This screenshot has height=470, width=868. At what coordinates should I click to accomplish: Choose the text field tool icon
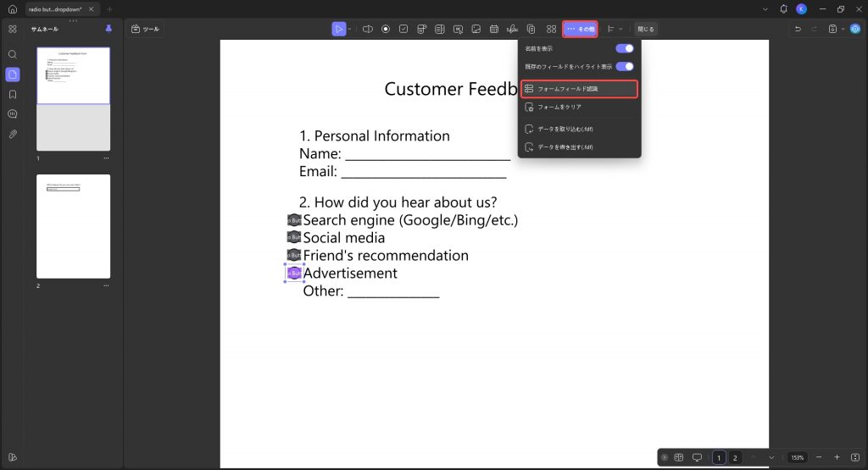pyautogui.click(x=368, y=29)
